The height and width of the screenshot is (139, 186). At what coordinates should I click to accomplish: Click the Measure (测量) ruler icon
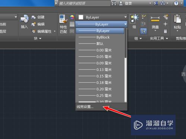[x=155, y=19]
